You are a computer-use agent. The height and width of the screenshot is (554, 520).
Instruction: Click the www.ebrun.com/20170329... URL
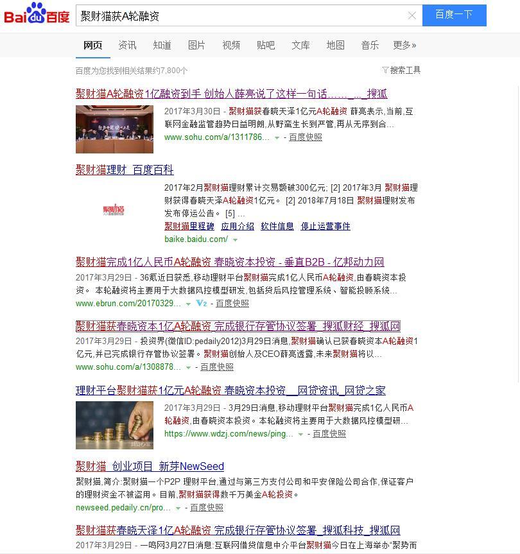[128, 304]
